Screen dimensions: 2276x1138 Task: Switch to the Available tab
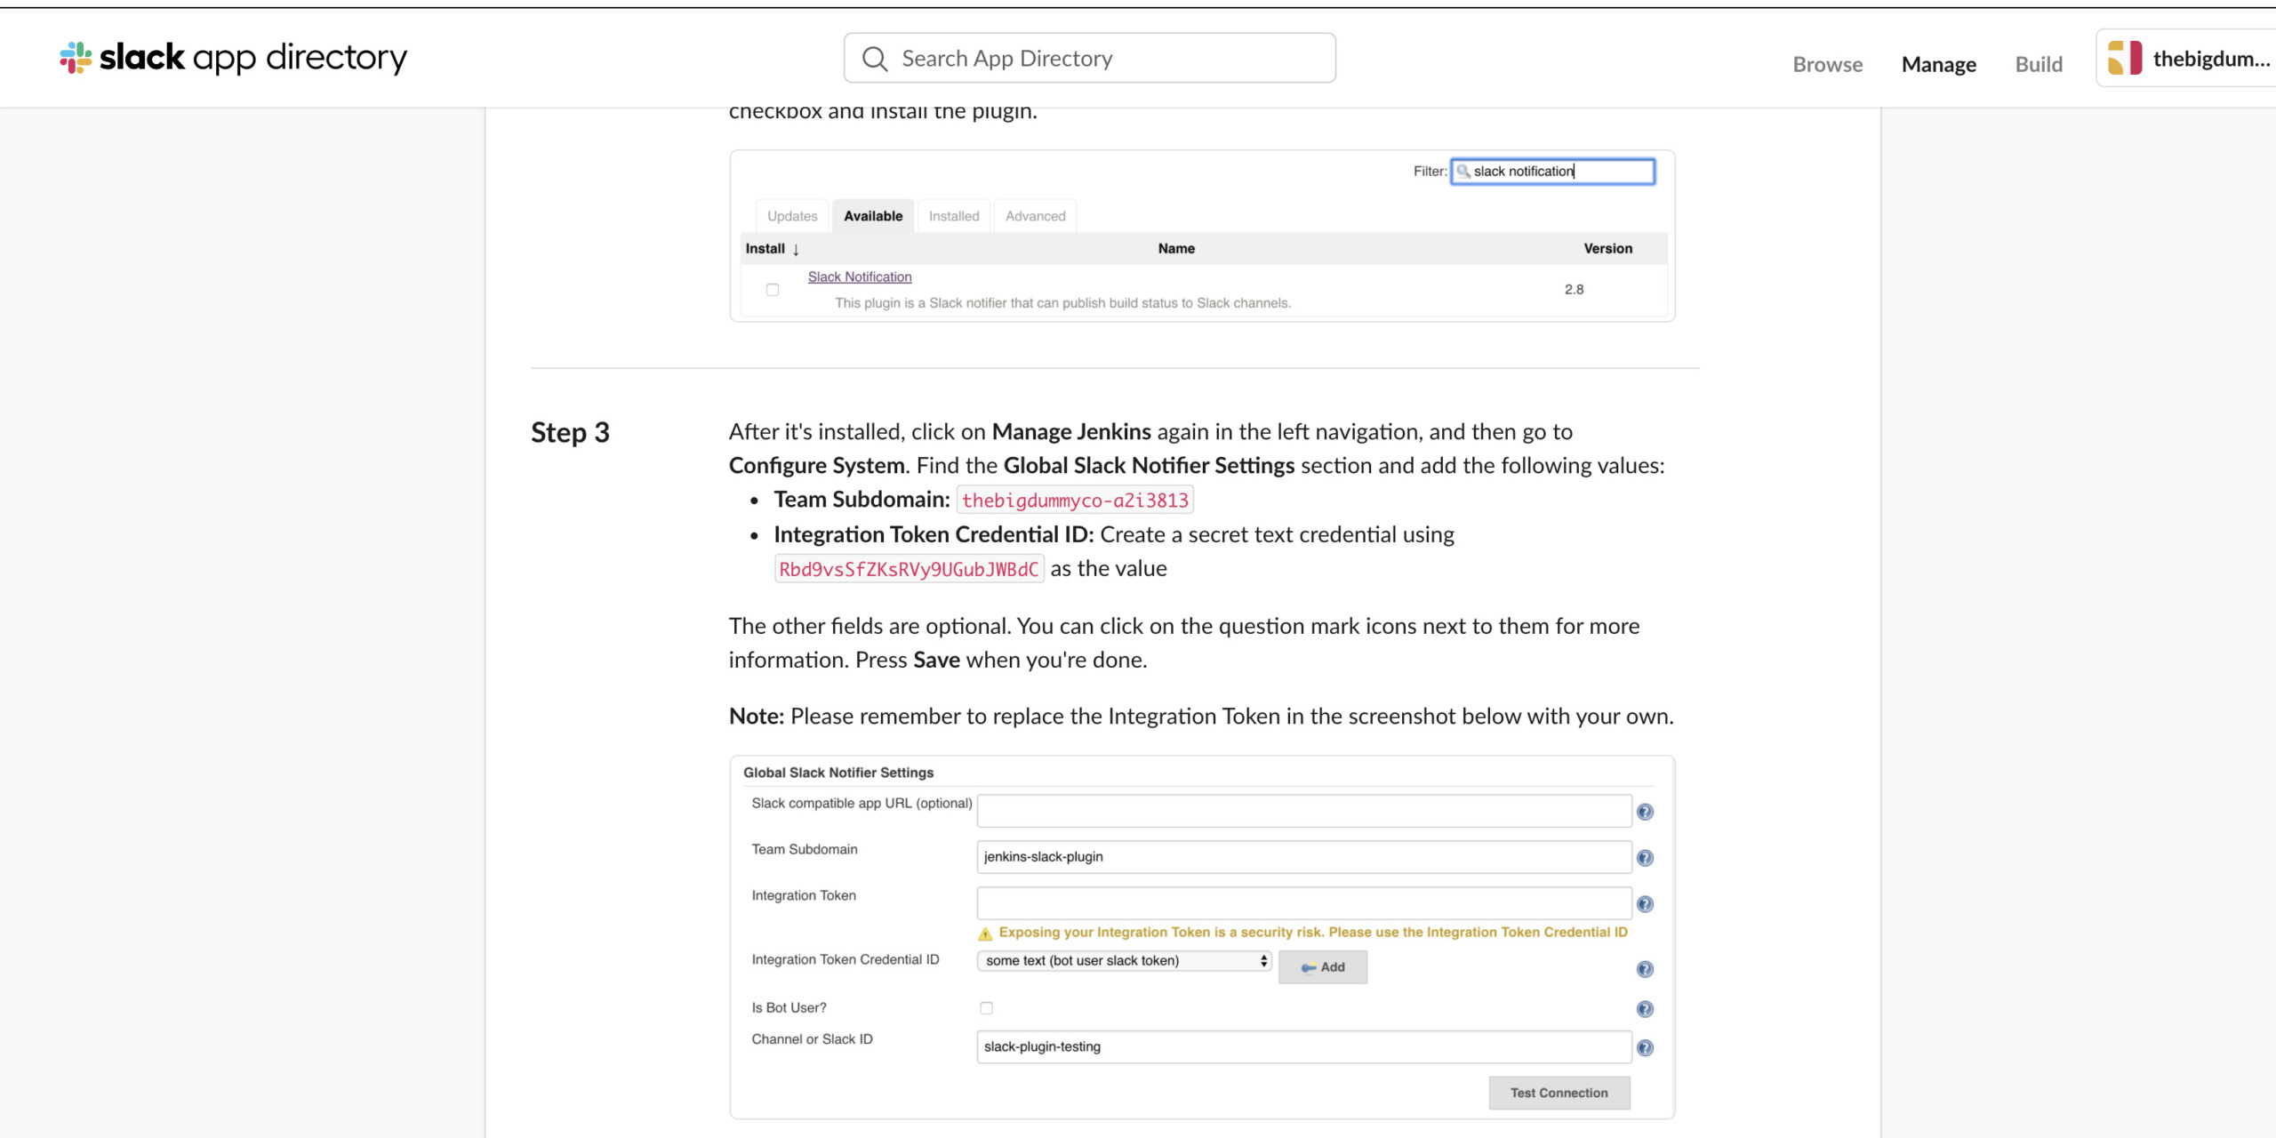tap(873, 216)
